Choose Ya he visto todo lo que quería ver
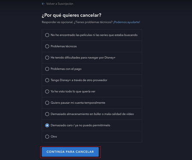192x160 pixels. [x=47, y=91]
